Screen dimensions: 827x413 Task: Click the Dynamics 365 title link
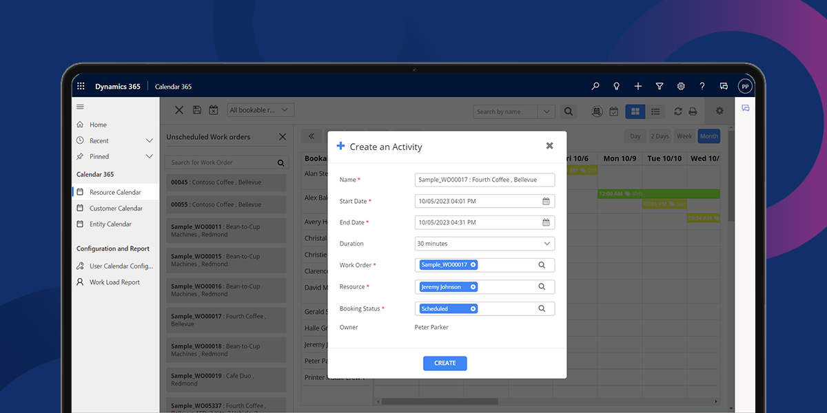coord(117,87)
